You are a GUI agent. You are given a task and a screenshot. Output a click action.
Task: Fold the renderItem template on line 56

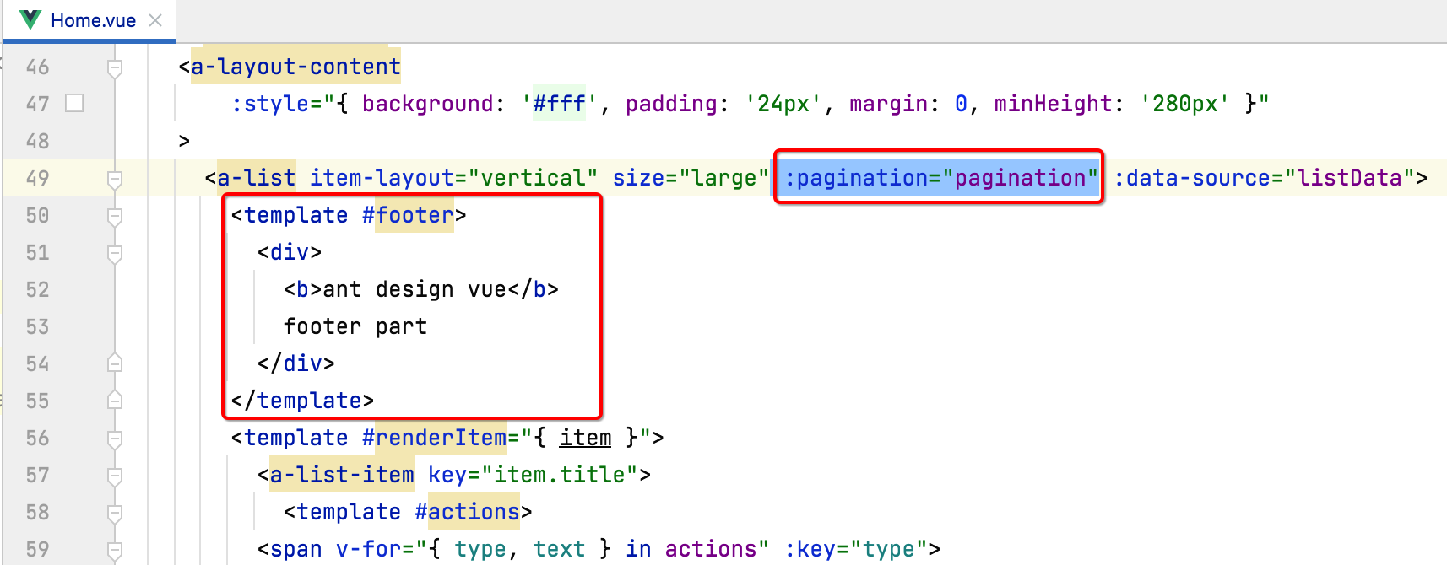point(116,439)
